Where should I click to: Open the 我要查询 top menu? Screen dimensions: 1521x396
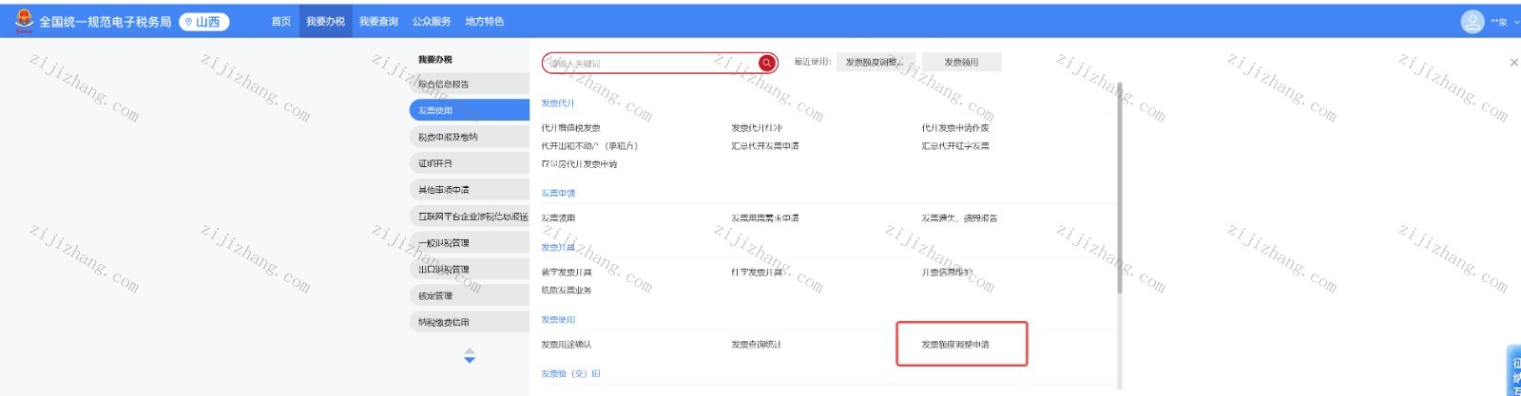click(378, 22)
